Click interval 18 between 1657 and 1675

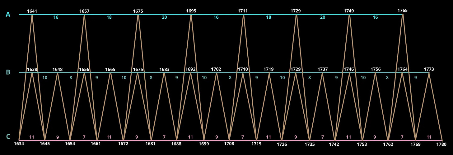(x=109, y=17)
